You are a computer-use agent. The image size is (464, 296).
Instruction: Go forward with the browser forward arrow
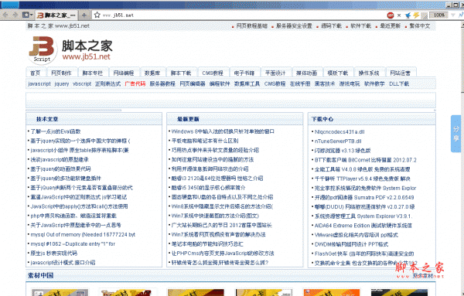tap(15, 15)
